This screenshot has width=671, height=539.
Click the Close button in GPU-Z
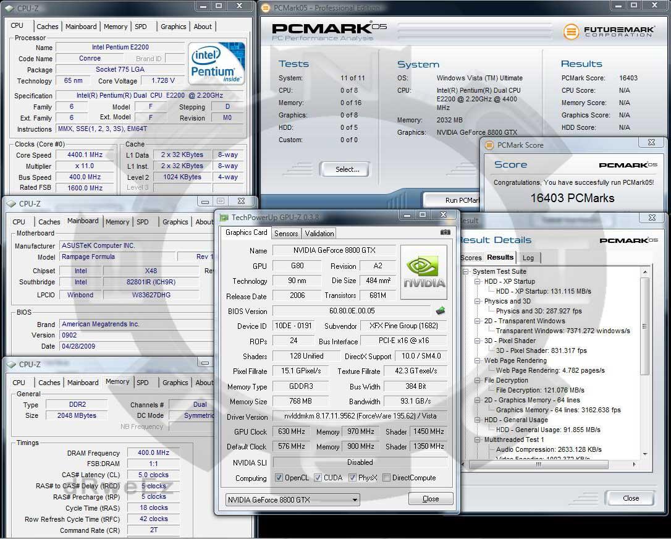pos(431,499)
